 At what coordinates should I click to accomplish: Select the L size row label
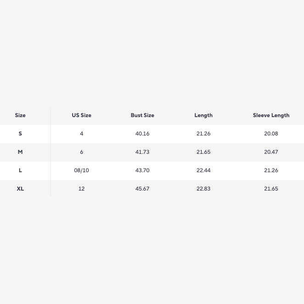click(x=20, y=170)
